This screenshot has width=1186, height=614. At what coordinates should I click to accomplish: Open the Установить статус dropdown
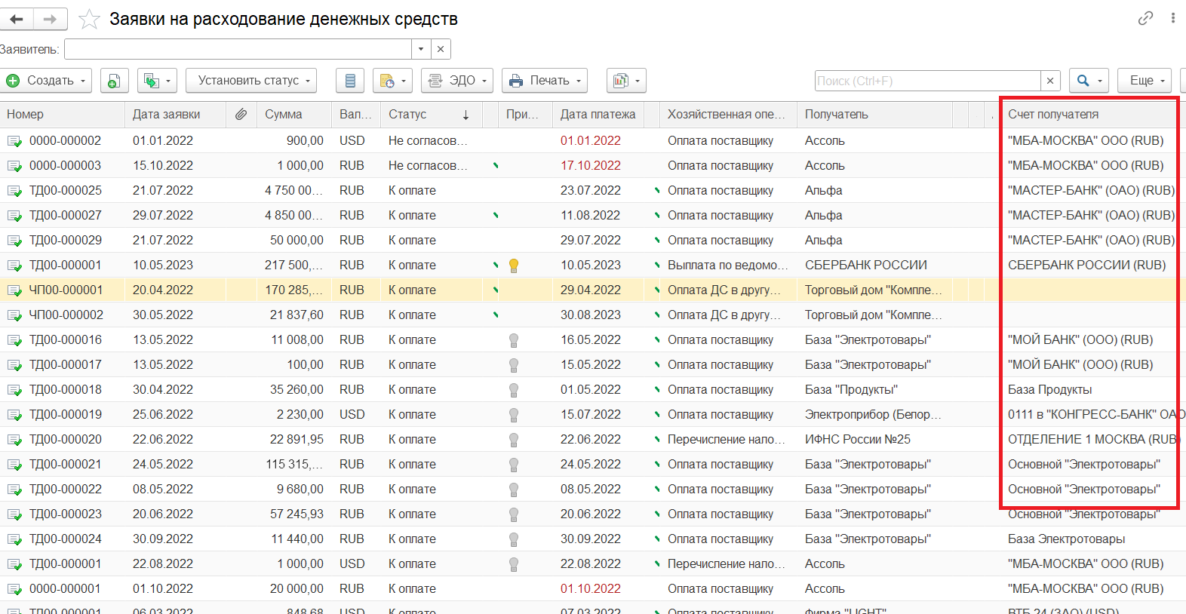click(251, 81)
